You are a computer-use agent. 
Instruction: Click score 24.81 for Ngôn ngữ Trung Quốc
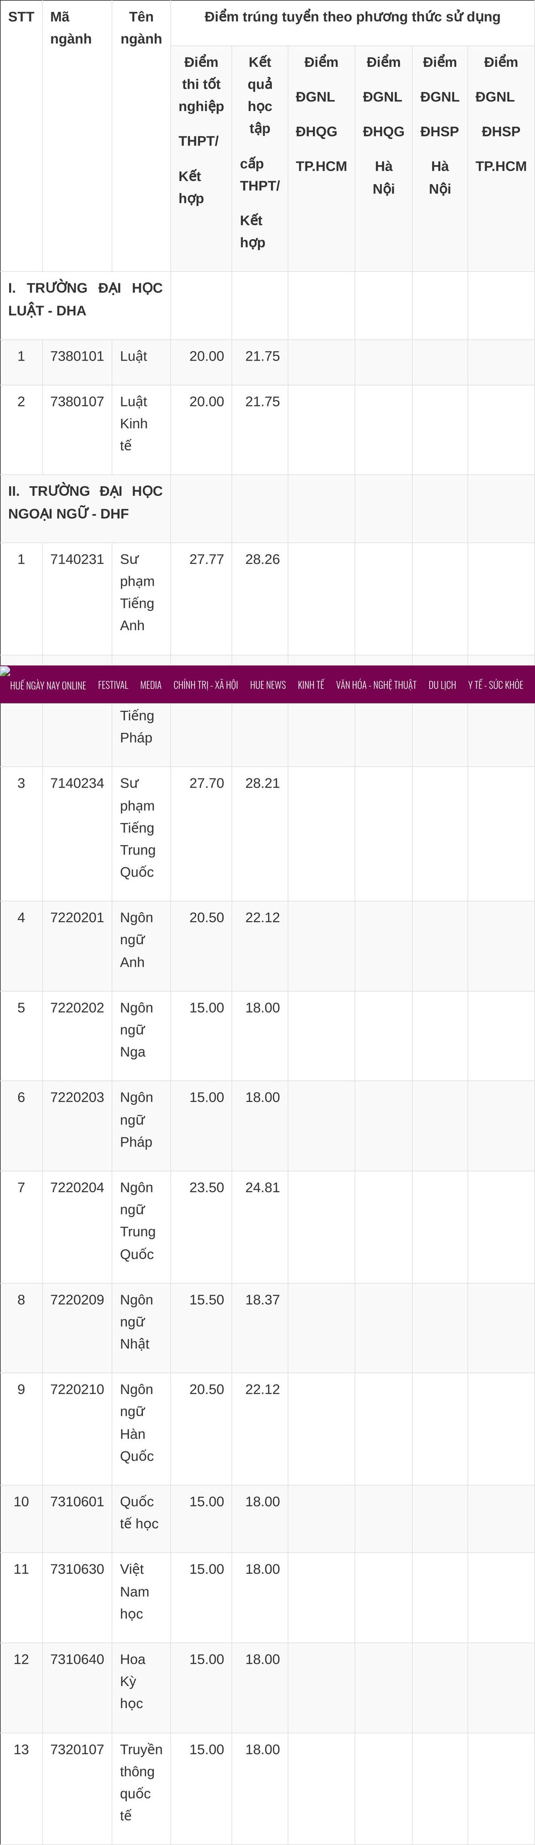pyautogui.click(x=262, y=1187)
